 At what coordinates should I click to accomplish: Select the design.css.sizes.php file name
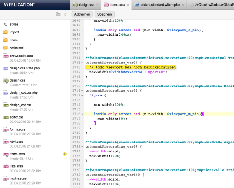point(25,68)
